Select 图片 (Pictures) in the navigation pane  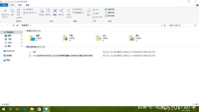pos(9,46)
